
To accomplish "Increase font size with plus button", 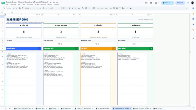I will 66,8.
